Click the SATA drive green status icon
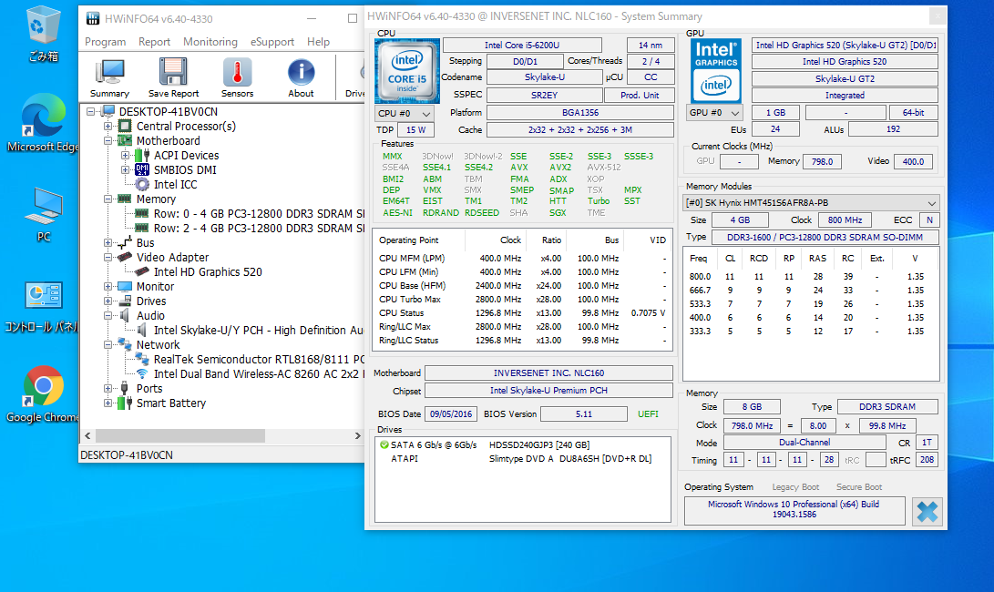 click(384, 445)
